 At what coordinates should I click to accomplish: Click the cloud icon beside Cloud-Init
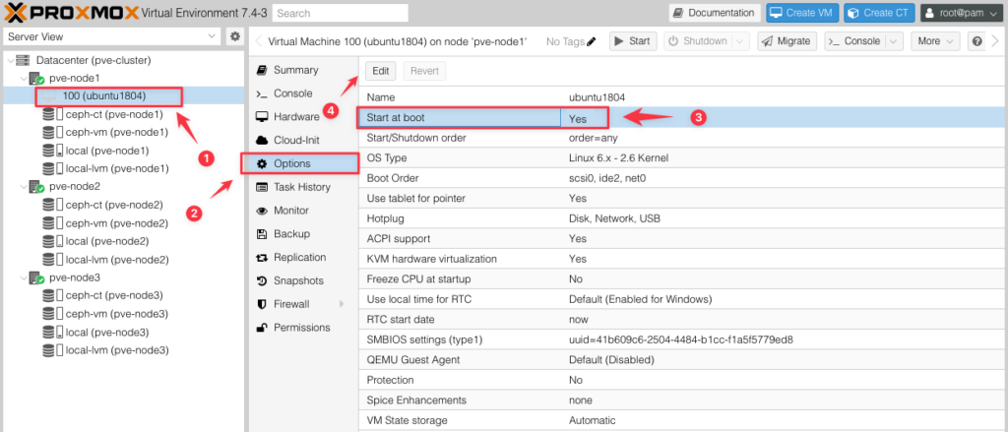coord(262,140)
